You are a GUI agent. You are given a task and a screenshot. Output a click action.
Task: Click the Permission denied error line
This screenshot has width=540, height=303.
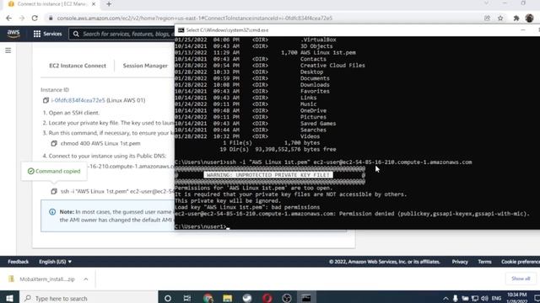coord(352,214)
